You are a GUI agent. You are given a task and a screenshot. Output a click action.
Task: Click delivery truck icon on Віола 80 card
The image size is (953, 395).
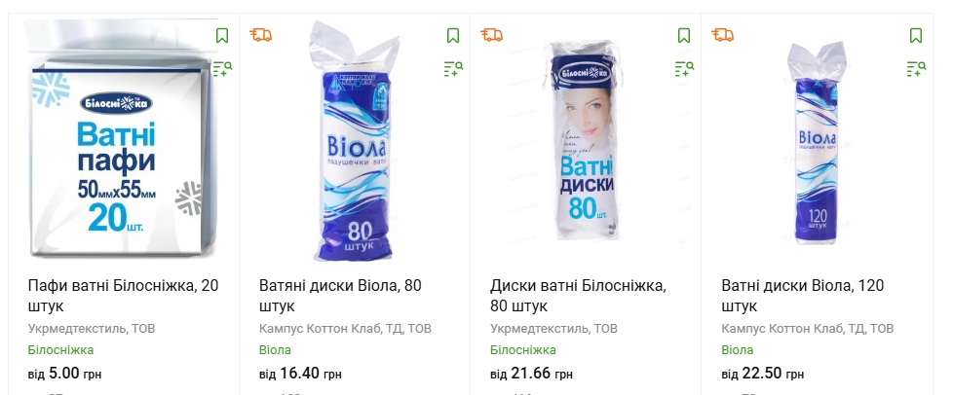(x=261, y=35)
